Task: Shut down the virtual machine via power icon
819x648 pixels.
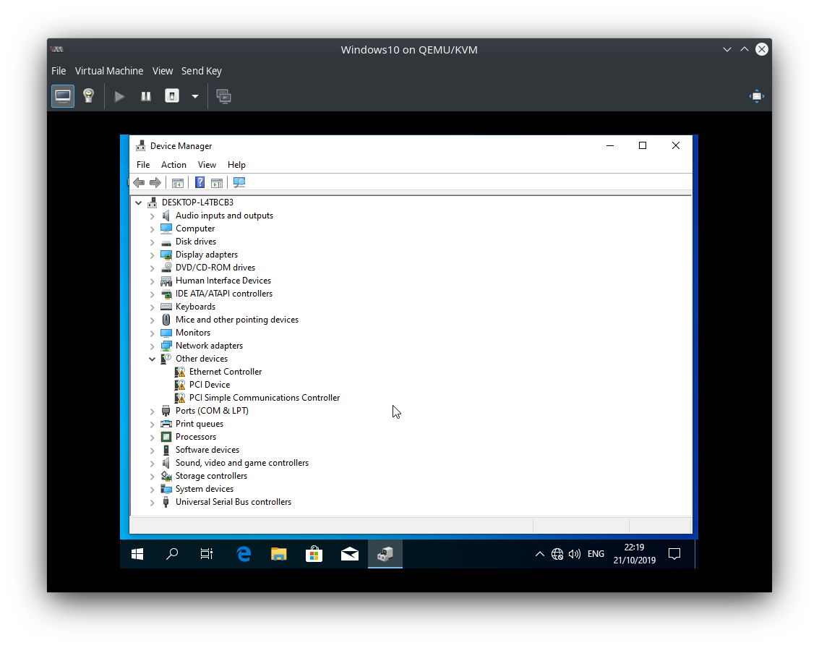Action: [x=172, y=96]
